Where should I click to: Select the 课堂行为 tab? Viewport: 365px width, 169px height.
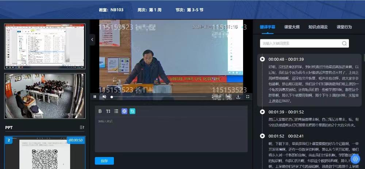[x=344, y=27]
